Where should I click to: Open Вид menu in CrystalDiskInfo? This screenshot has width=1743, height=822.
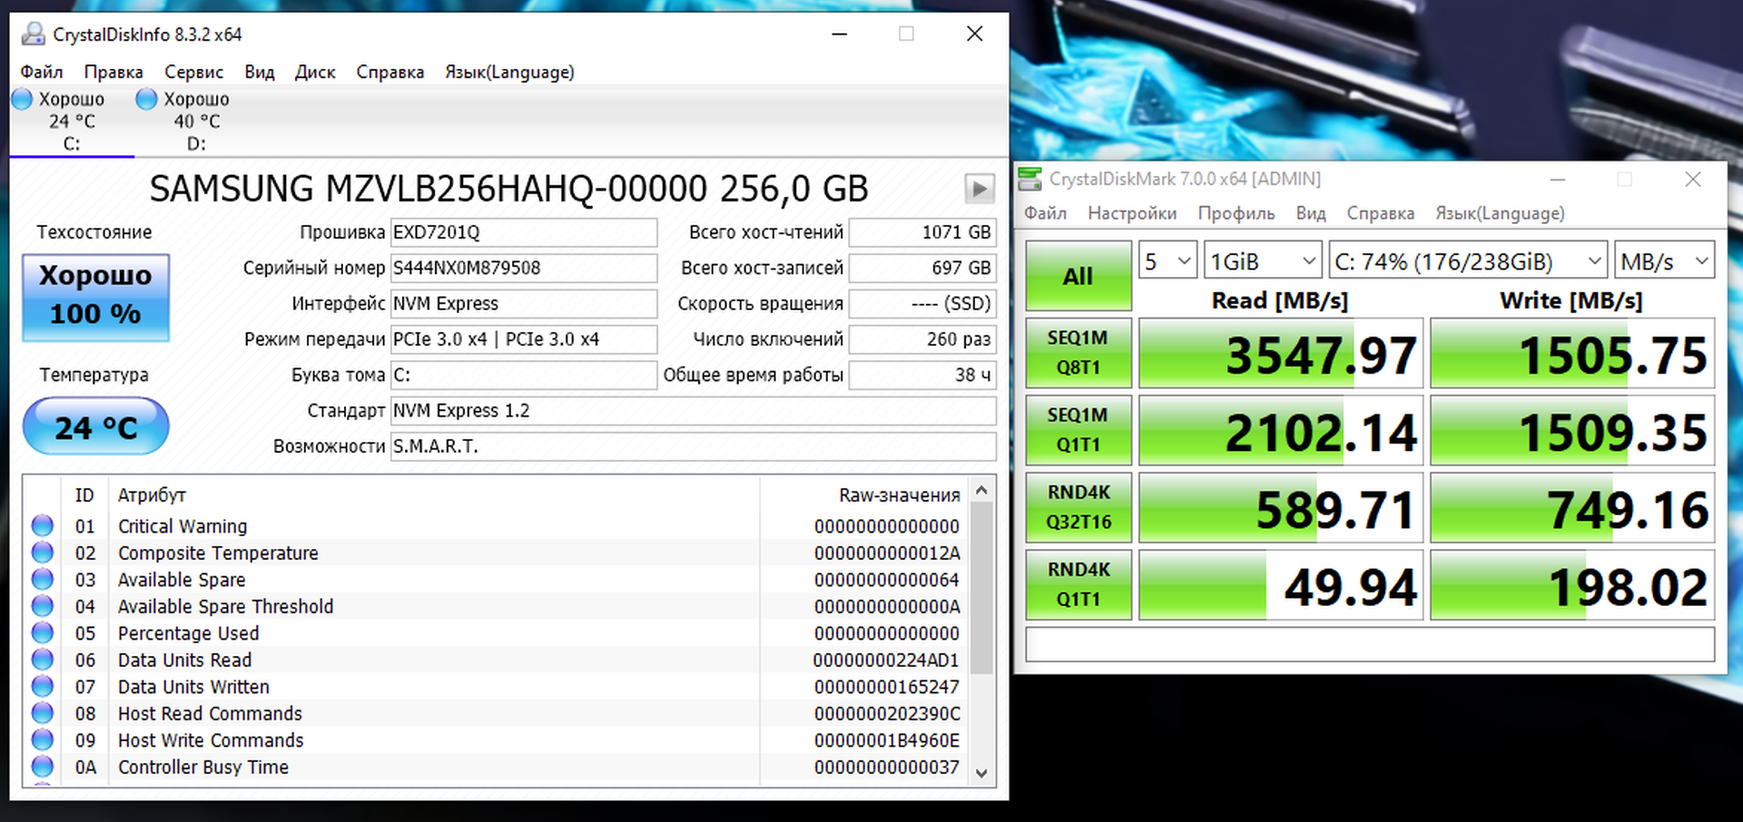260,72
